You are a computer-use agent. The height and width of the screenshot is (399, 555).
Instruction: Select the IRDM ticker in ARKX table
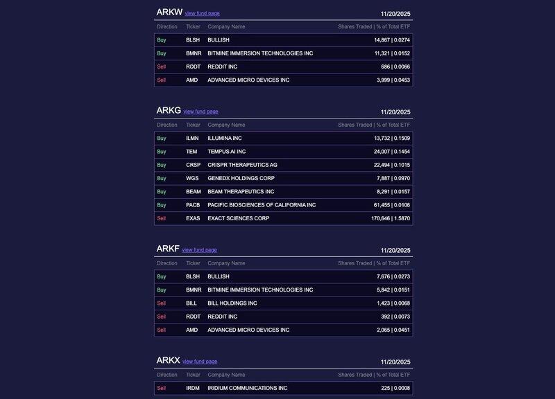pyautogui.click(x=193, y=389)
